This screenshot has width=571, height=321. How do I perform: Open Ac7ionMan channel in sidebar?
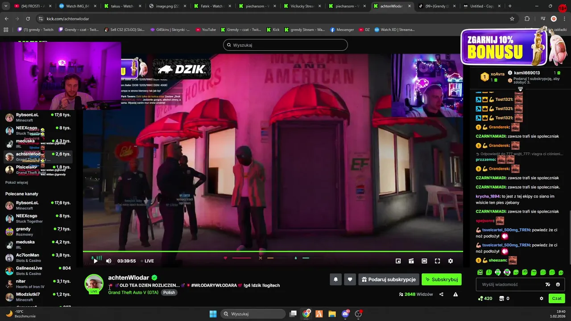point(38,258)
